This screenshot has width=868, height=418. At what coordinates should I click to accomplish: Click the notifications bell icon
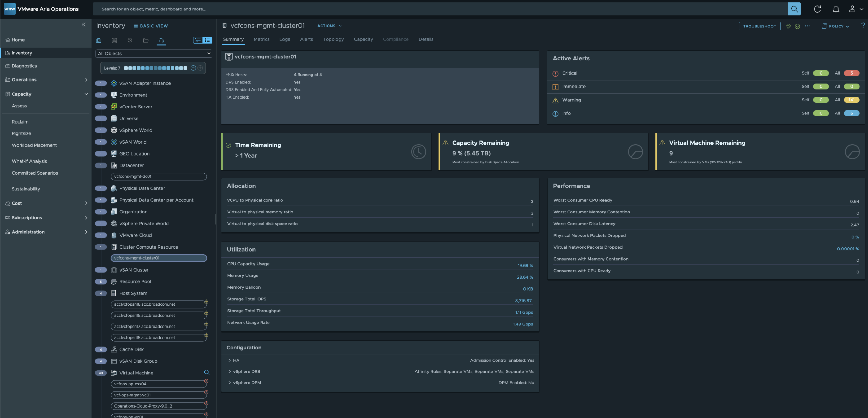pyautogui.click(x=836, y=9)
